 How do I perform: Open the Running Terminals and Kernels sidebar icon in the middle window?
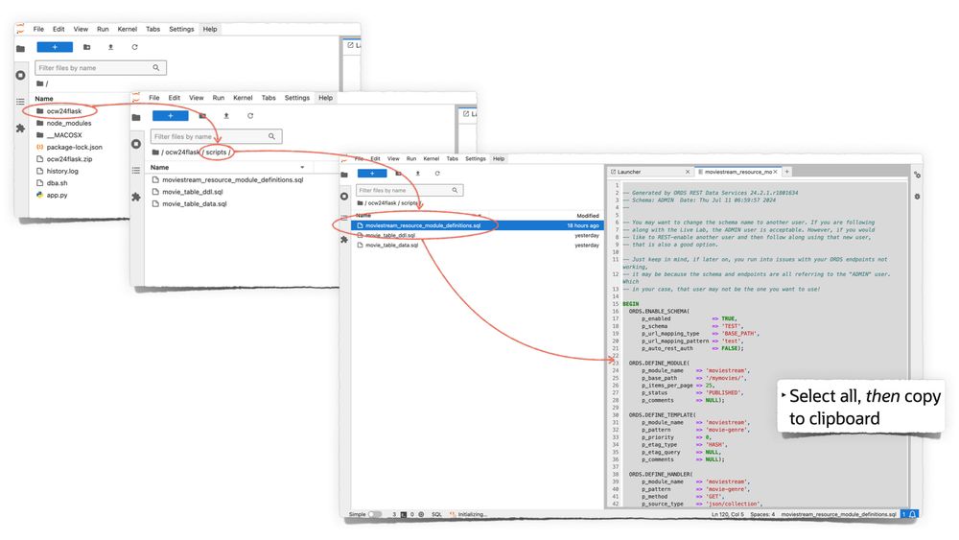pyautogui.click(x=136, y=144)
